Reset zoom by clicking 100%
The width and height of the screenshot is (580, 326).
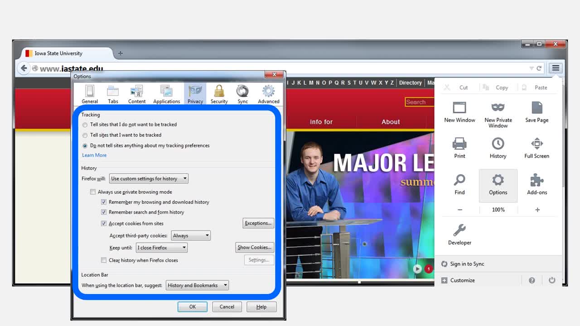(498, 210)
